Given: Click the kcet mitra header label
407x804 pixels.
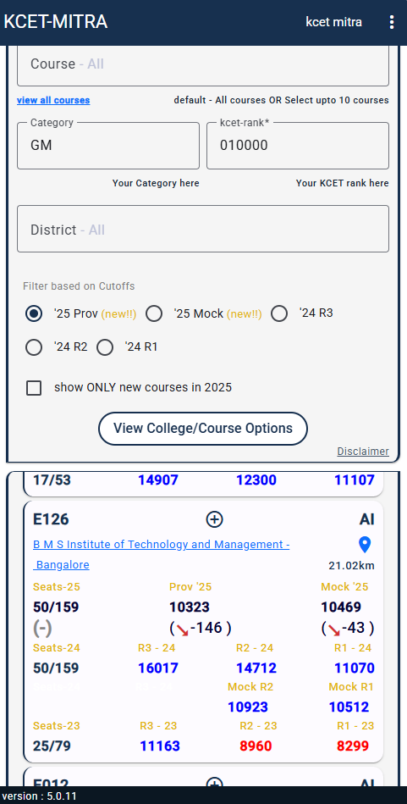Looking at the screenshot, I should (333, 22).
